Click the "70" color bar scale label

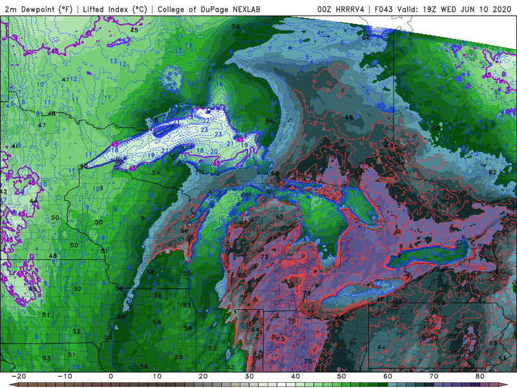coord(434,376)
